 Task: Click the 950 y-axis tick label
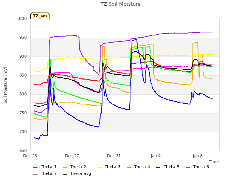[x=23, y=38]
